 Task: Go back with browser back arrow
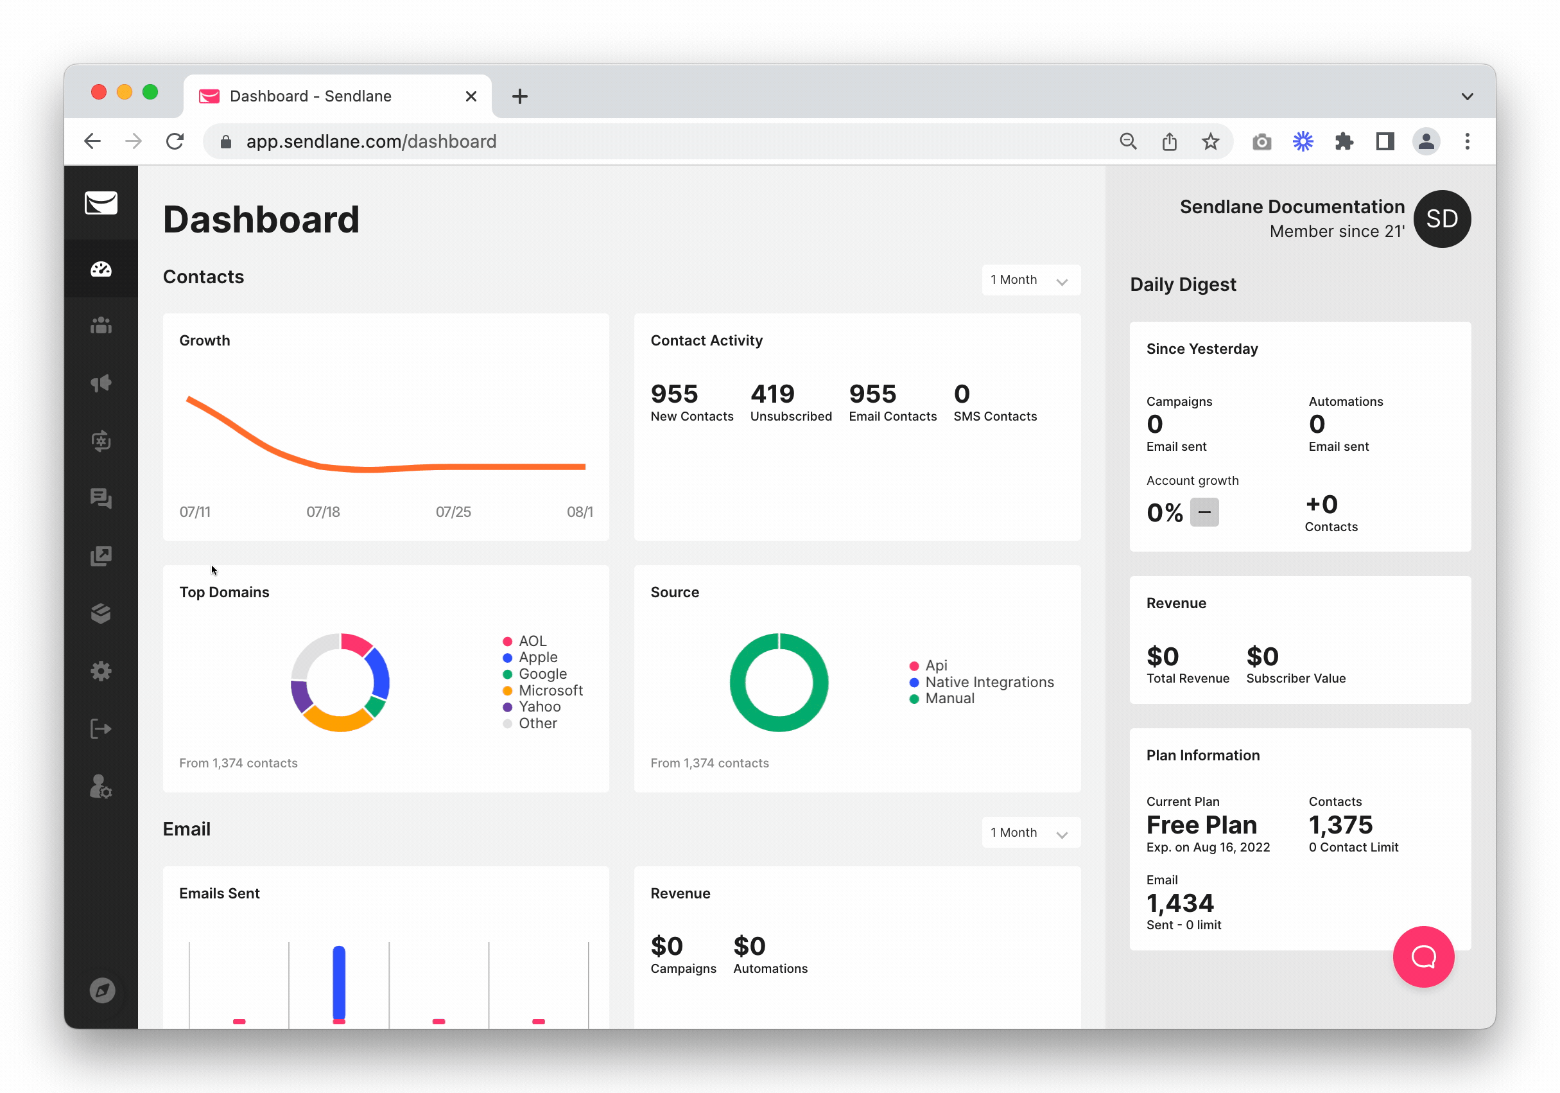[x=92, y=141]
